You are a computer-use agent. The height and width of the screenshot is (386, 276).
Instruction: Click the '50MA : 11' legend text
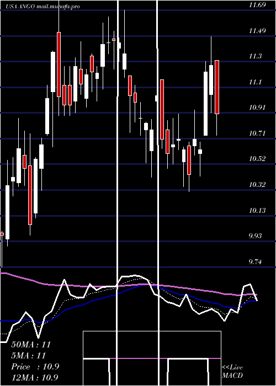31,345
